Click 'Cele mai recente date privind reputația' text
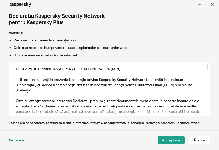Viewport: 219px width, 150px height. 70,48
